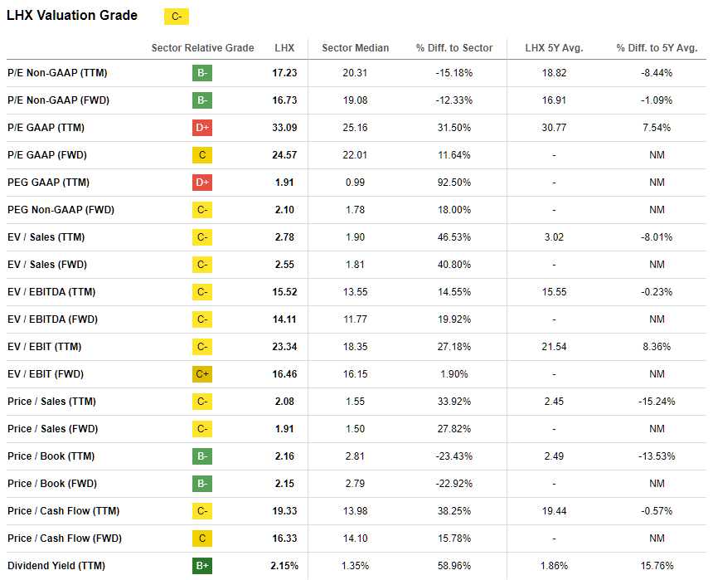Click the LHX 5Y Avg. column header
This screenshot has width=713, height=580.
click(554, 48)
